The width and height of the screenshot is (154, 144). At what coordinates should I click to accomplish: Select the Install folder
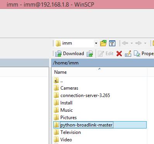click(63, 103)
